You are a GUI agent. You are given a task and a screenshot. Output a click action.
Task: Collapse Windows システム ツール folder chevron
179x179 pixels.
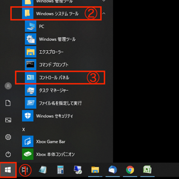(104, 13)
